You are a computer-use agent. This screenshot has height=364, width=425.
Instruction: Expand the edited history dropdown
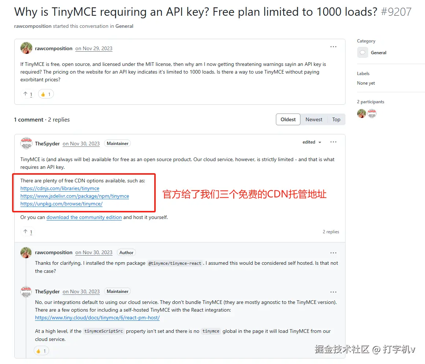pos(312,142)
